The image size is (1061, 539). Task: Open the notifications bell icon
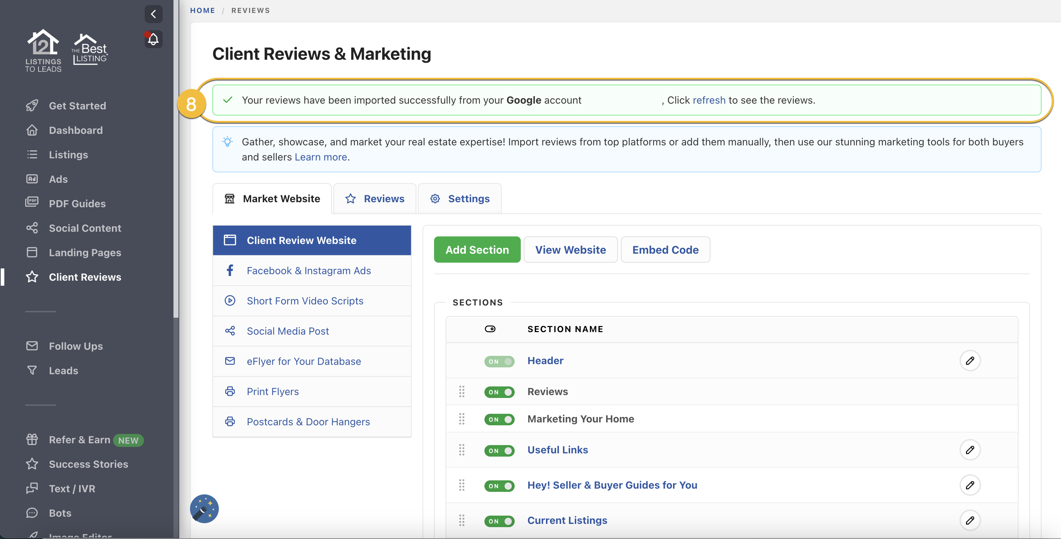153,39
